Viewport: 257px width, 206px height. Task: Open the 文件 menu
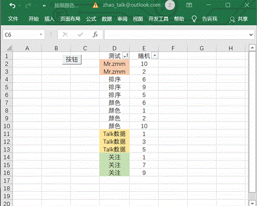click(x=13, y=19)
